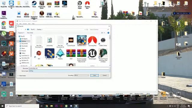192x108 pixels.
Task: Click the Search Desktop field
Action: point(99,29)
